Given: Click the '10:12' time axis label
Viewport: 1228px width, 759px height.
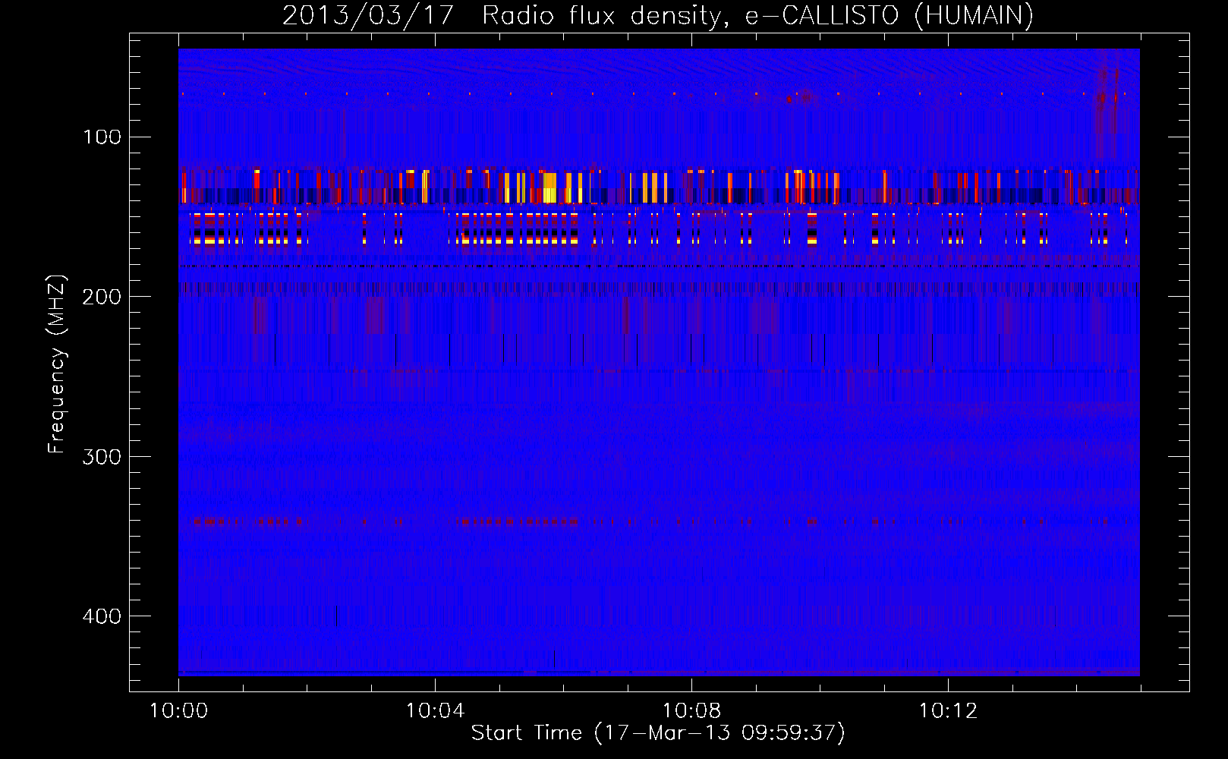Looking at the screenshot, I should tap(948, 711).
